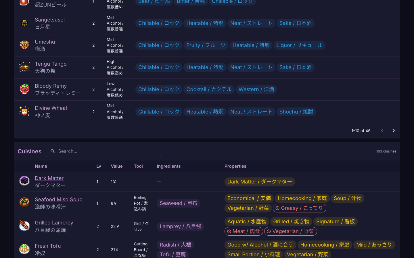Click the Grilled property tag
This screenshot has width=414, height=258.
coord(291,222)
